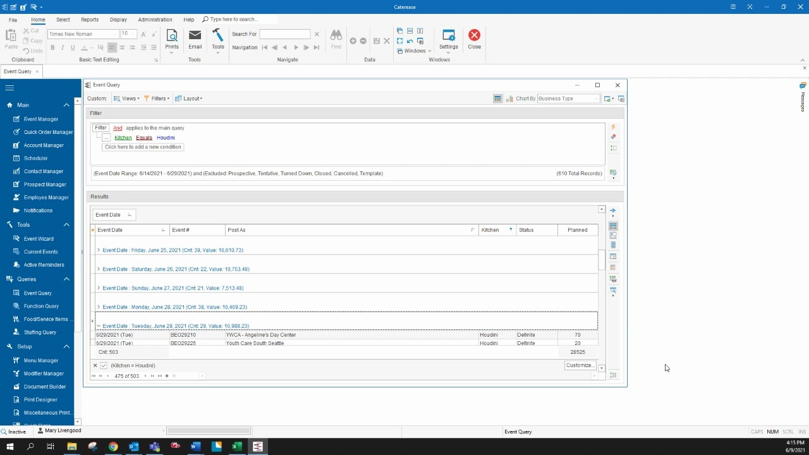Open the Layout dropdown

(x=188, y=99)
